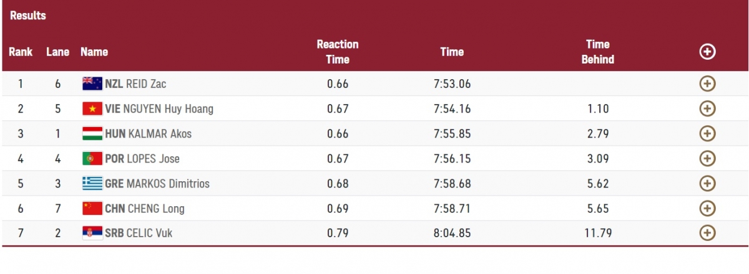749x274 pixels.
Task: Click the Hungary flag icon
Action: click(92, 134)
